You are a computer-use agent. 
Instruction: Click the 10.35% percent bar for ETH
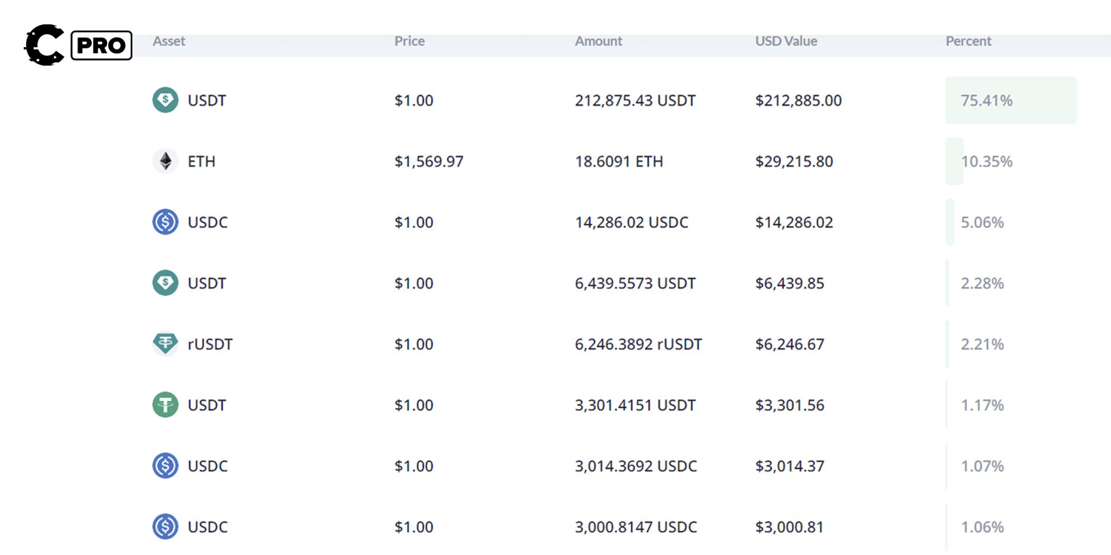[955, 162]
